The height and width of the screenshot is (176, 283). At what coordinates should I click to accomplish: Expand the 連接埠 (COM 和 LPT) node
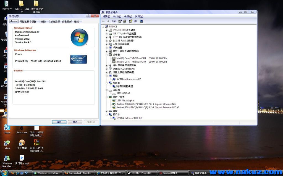click(106, 69)
